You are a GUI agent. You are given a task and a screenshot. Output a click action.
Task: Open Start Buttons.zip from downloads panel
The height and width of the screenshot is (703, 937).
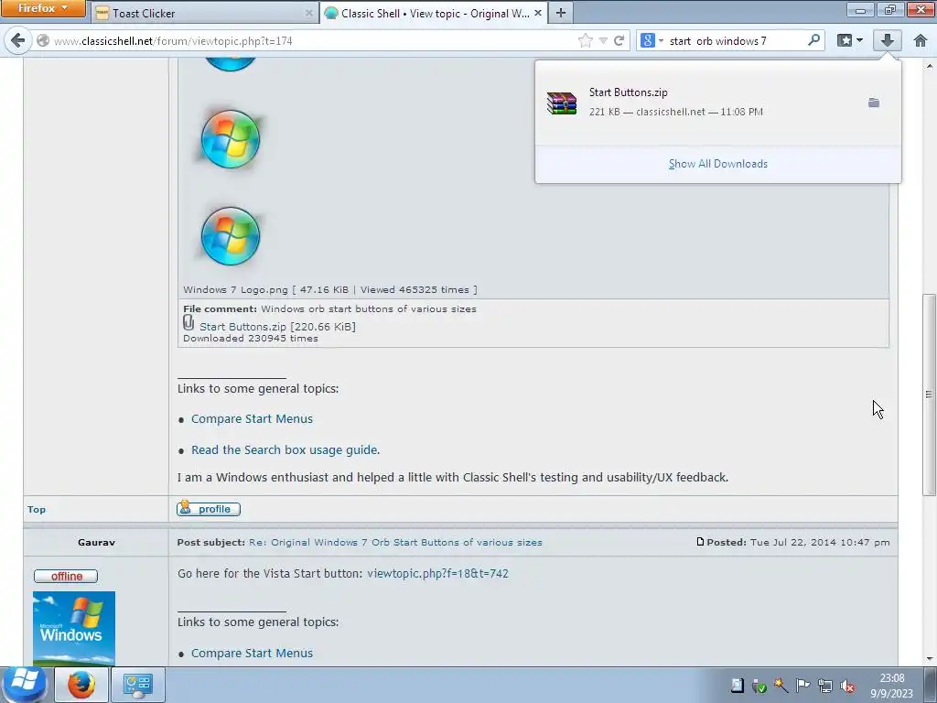coord(694,103)
